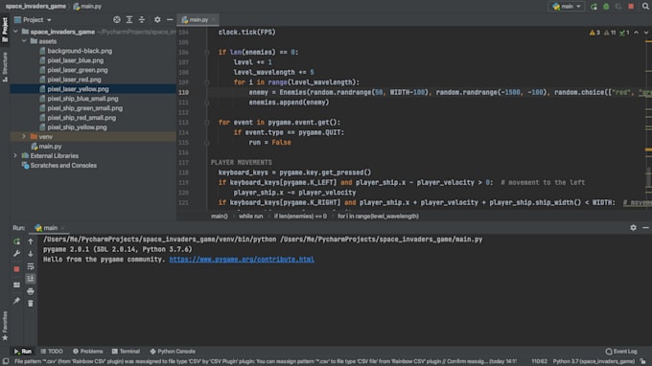
Task: Open the pygame contribute link
Action: click(x=242, y=260)
